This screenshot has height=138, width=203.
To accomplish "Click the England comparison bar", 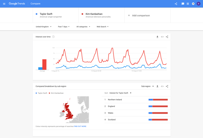I will point(158,106).
